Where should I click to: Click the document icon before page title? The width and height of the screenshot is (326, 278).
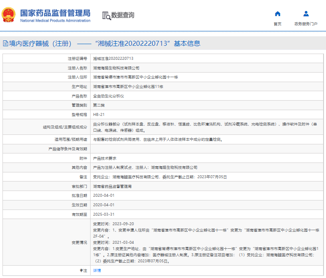tap(6, 43)
